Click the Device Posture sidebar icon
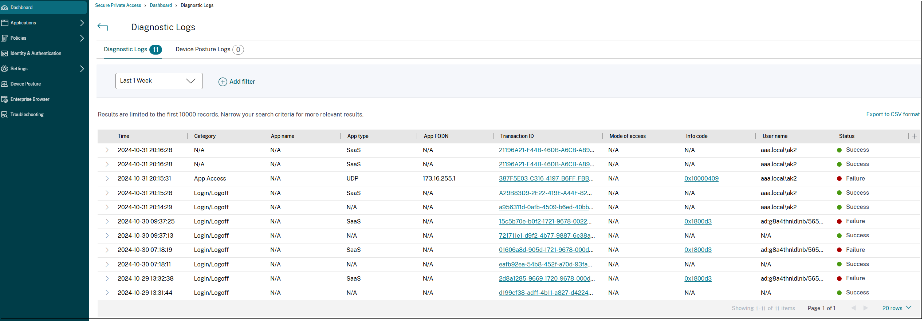This screenshot has height=321, width=924. pyautogui.click(x=5, y=84)
